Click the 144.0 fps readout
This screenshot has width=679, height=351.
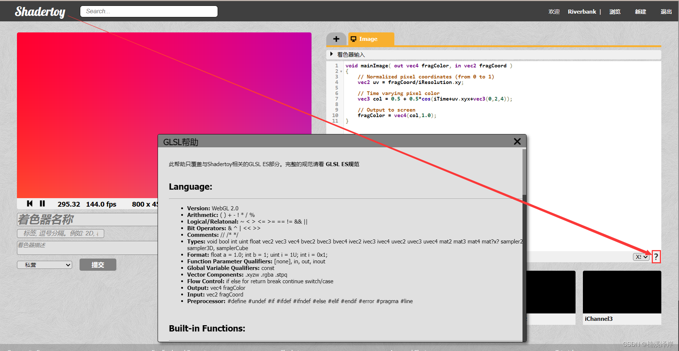[101, 204]
